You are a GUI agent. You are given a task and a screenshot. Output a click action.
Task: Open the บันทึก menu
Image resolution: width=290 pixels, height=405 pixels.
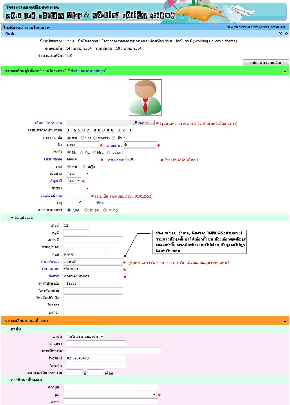coord(10,34)
